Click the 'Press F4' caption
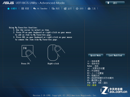Image resolution: width=130 pixels, height=97 pixels. coord(25,64)
